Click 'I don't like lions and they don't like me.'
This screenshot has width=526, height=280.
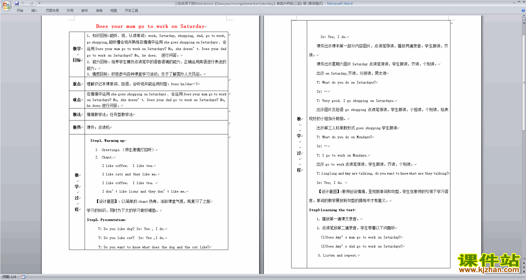tap(144, 191)
